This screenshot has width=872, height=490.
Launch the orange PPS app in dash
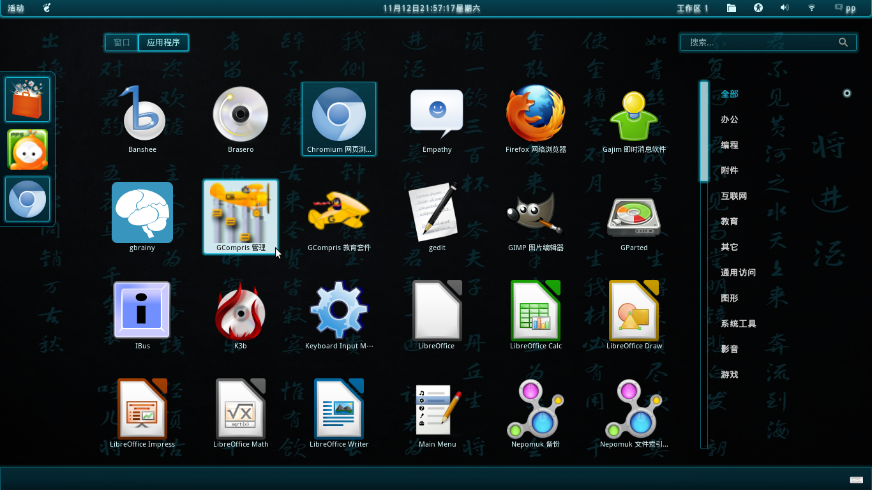click(x=27, y=149)
